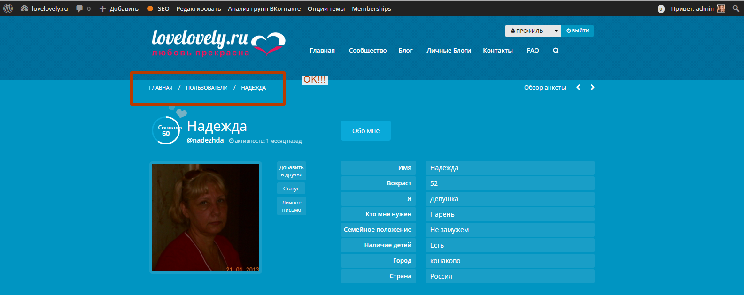Click the Пользователи breadcrumb link

click(x=207, y=88)
